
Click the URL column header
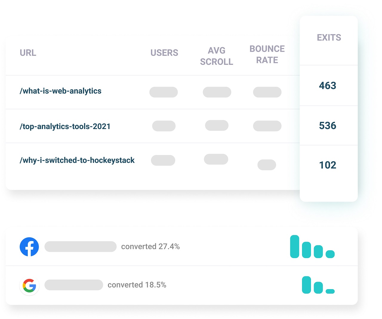[28, 53]
